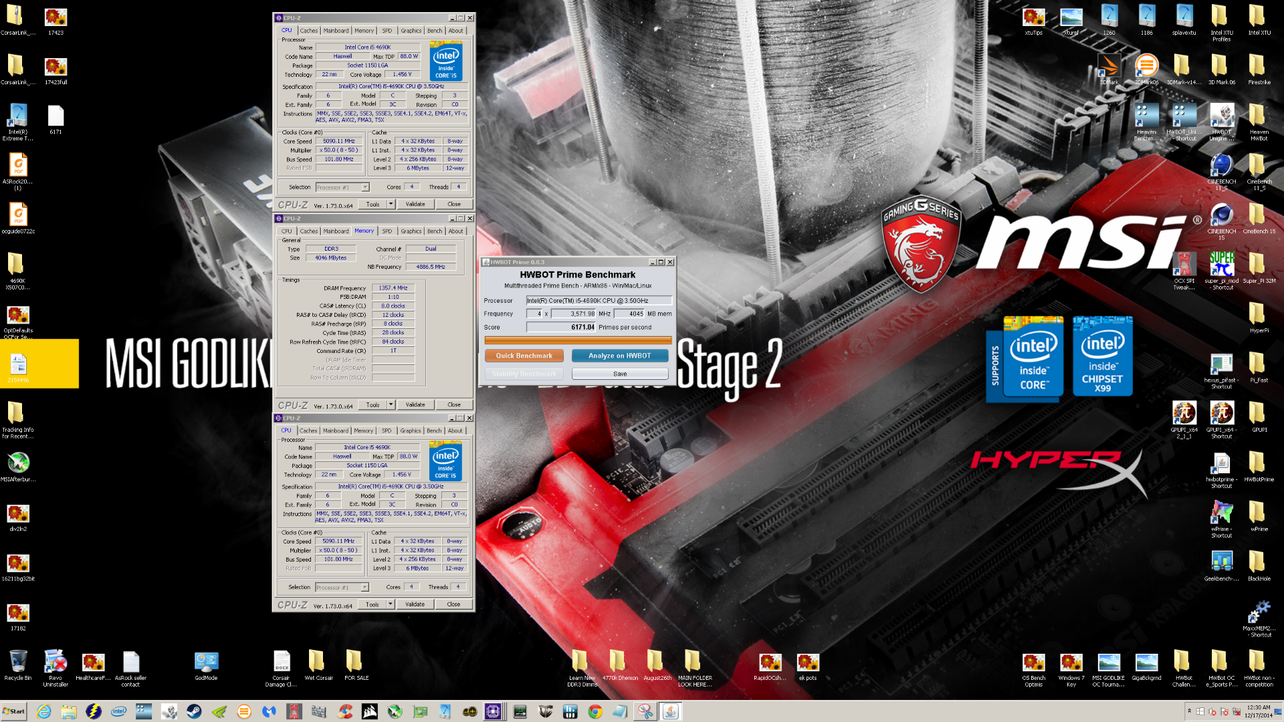Click the 3,571.98 MHz frequency field
1284x722 pixels.
572,314
